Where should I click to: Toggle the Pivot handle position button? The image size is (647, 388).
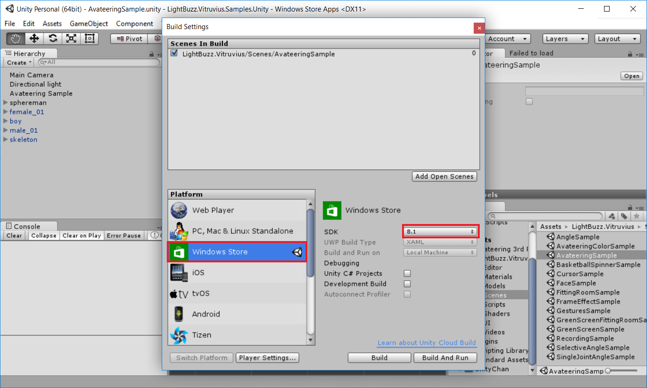129,39
